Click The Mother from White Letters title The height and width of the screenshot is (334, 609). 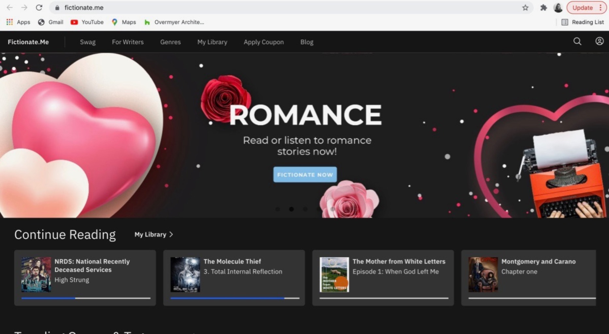[399, 261]
